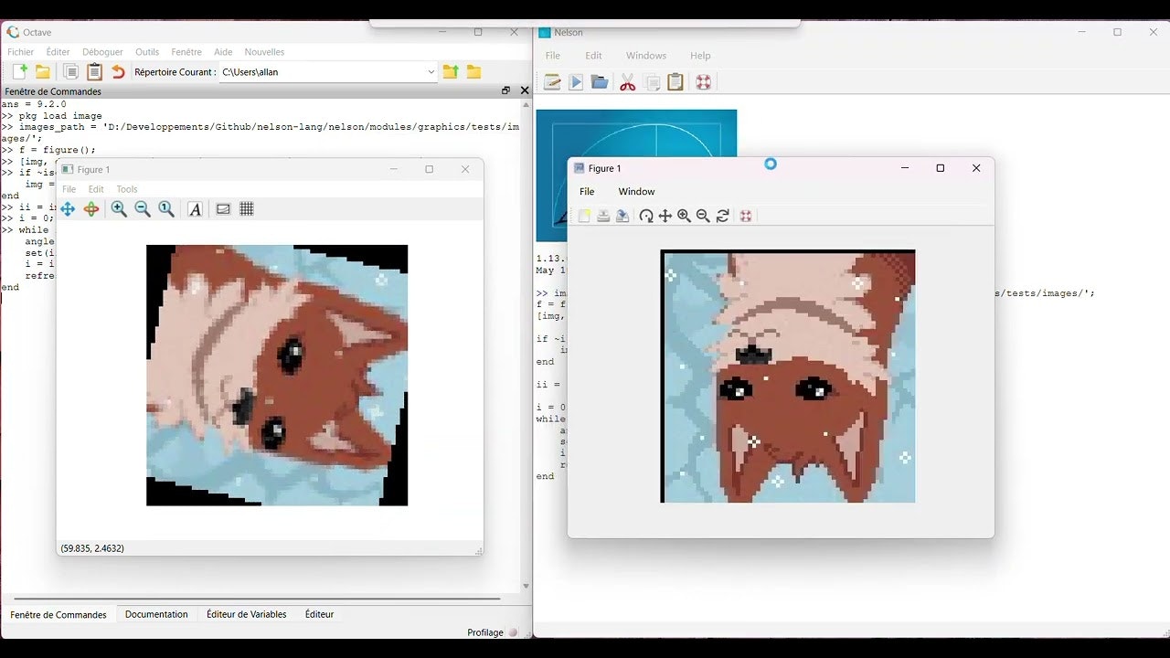Click the paste clipboard icon in Nelson toolbar
1170x658 pixels.
click(x=675, y=82)
